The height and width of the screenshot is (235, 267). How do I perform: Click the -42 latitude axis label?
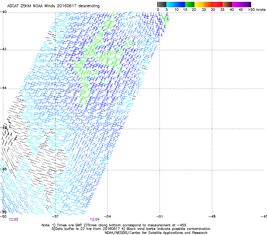tap(3, 49)
